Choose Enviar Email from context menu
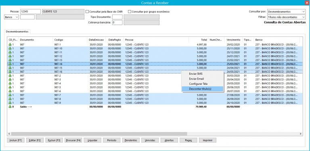Image resolution: width=310 pixels, height=151 pixels. pyautogui.click(x=203, y=79)
